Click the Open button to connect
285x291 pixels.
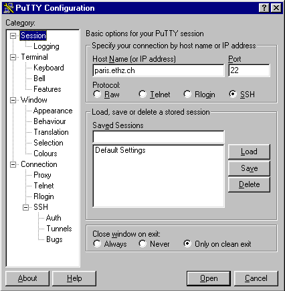tap(209, 278)
